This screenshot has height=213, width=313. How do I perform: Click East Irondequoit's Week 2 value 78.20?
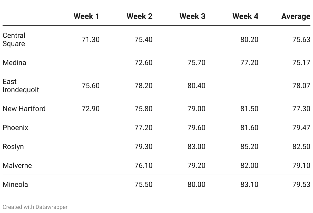(x=143, y=86)
